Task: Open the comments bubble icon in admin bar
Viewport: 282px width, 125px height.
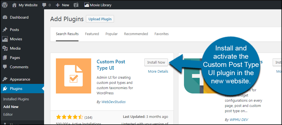Action: 44,5
